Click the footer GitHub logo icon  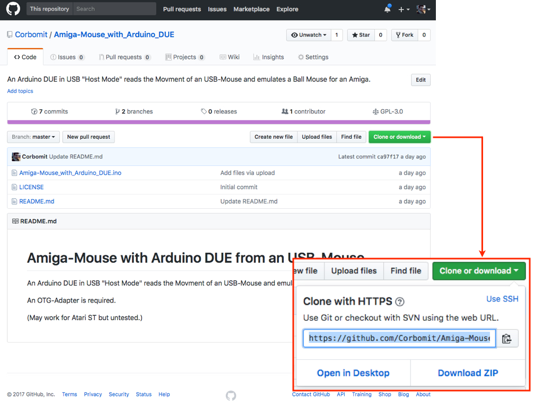[231, 395]
